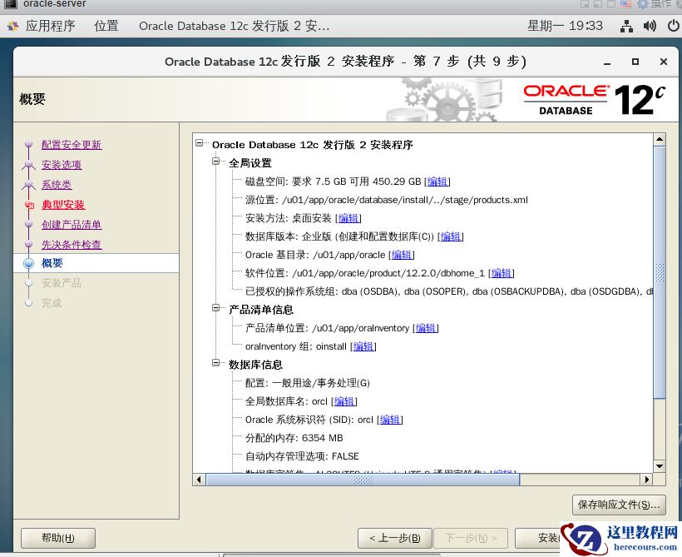Click the volume speaker icon in top panel

[x=650, y=26]
